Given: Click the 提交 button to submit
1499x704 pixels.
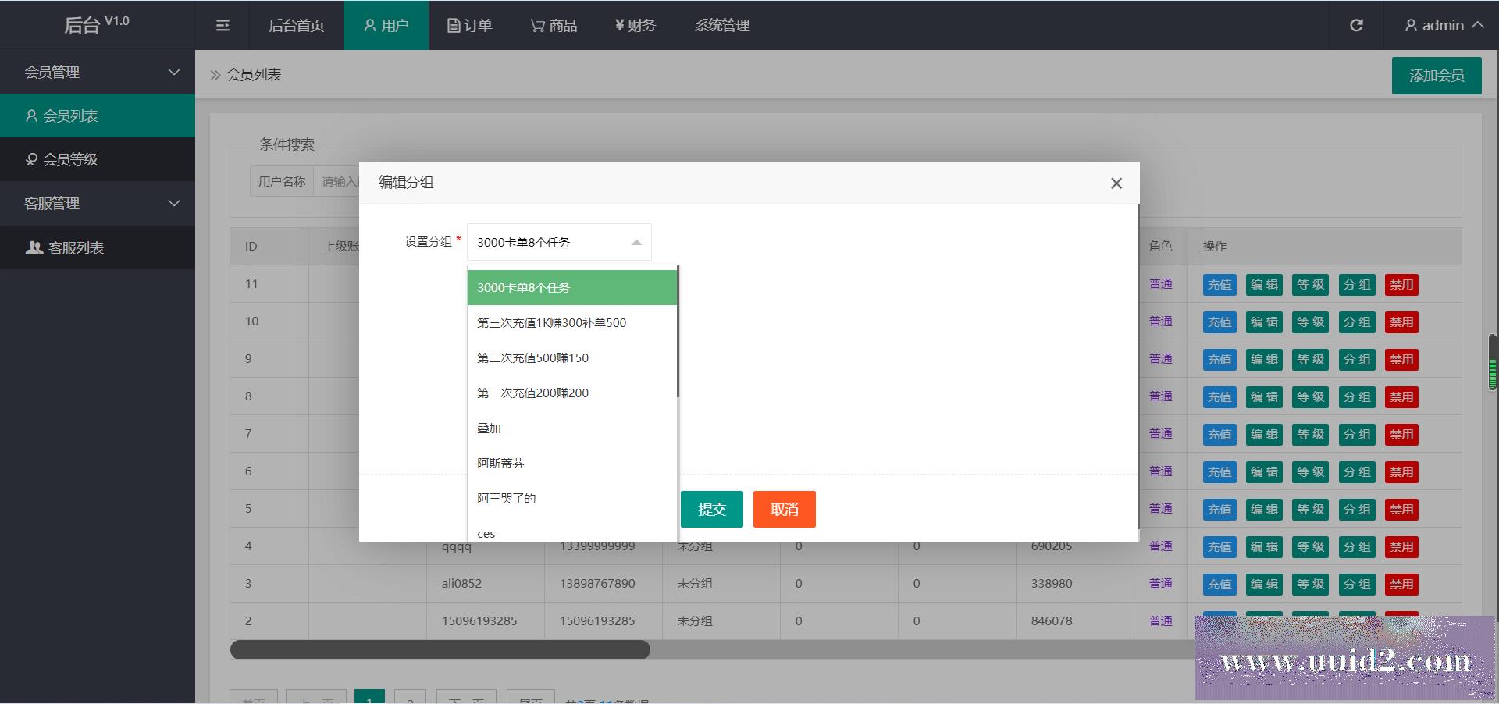Looking at the screenshot, I should coord(711,509).
